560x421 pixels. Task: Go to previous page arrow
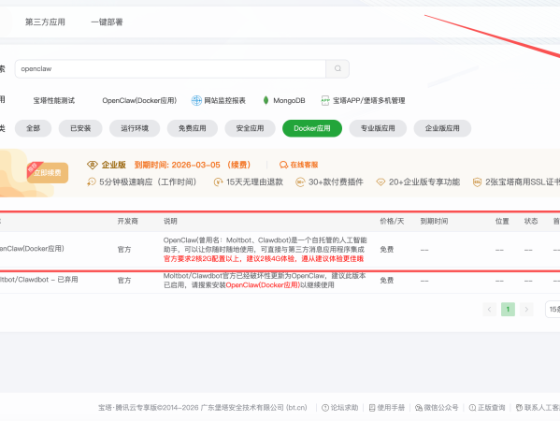point(489,309)
